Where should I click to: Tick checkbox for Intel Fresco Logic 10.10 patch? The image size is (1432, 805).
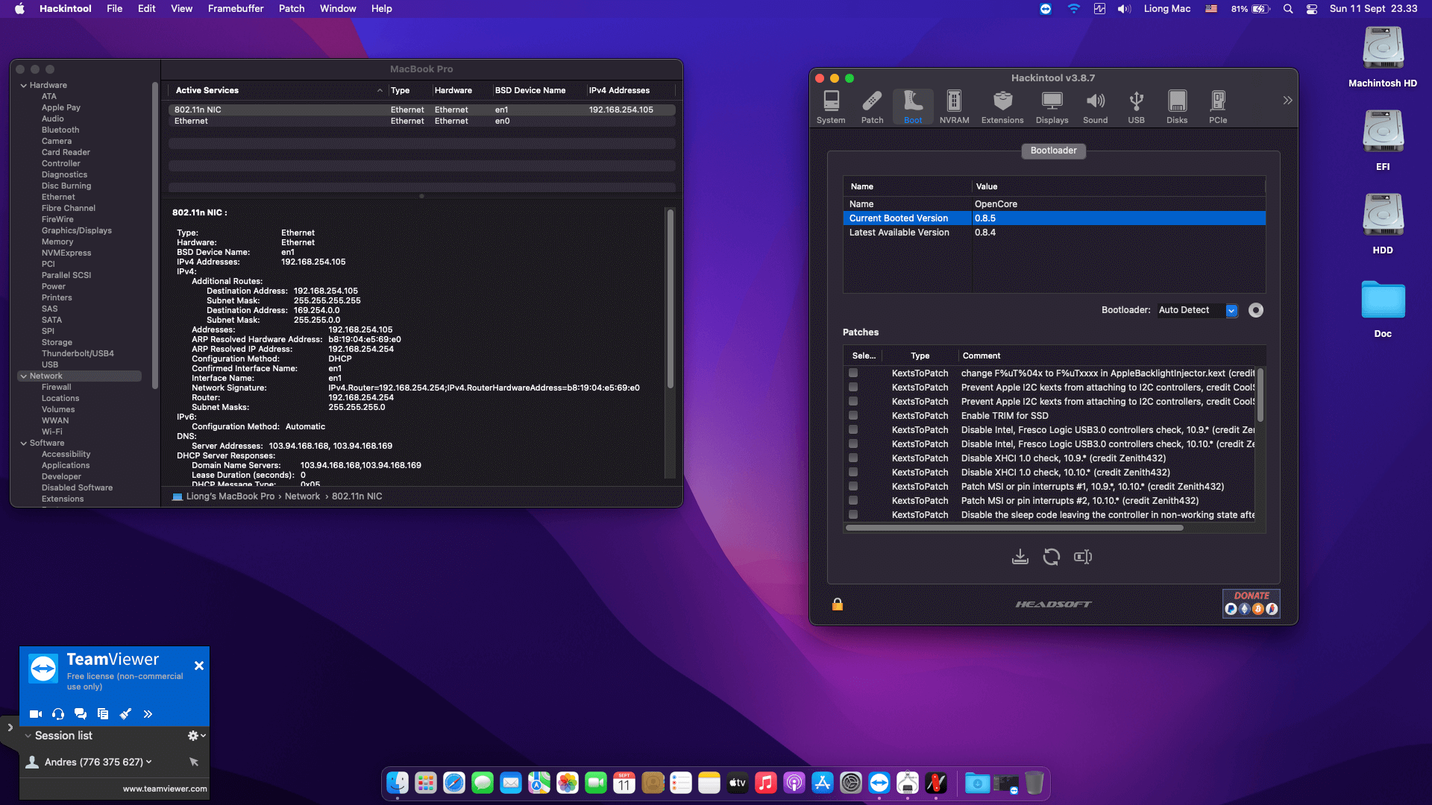[x=853, y=444]
